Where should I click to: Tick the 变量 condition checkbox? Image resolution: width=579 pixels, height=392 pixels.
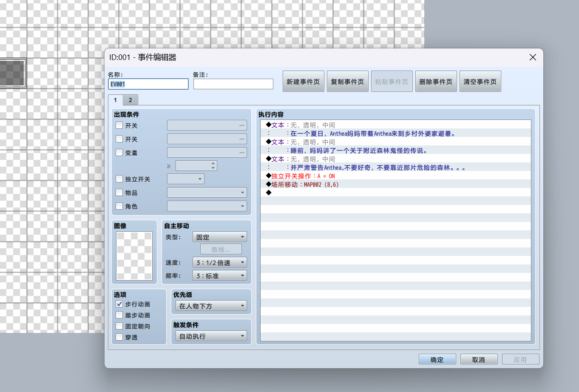tap(119, 153)
